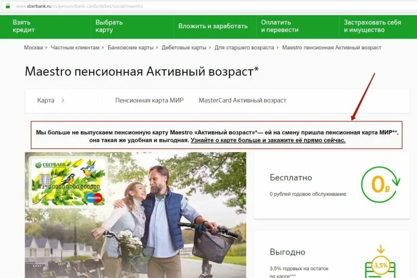The image size is (417, 278).
Task: Go to Москва breadcrumb link
Action: click(33, 47)
